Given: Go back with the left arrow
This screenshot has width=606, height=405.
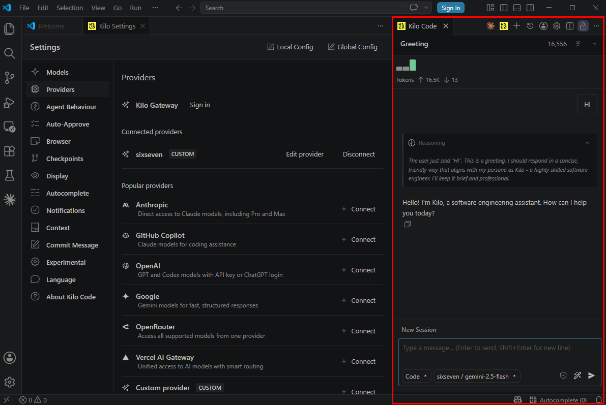Looking at the screenshot, I should pyautogui.click(x=179, y=8).
